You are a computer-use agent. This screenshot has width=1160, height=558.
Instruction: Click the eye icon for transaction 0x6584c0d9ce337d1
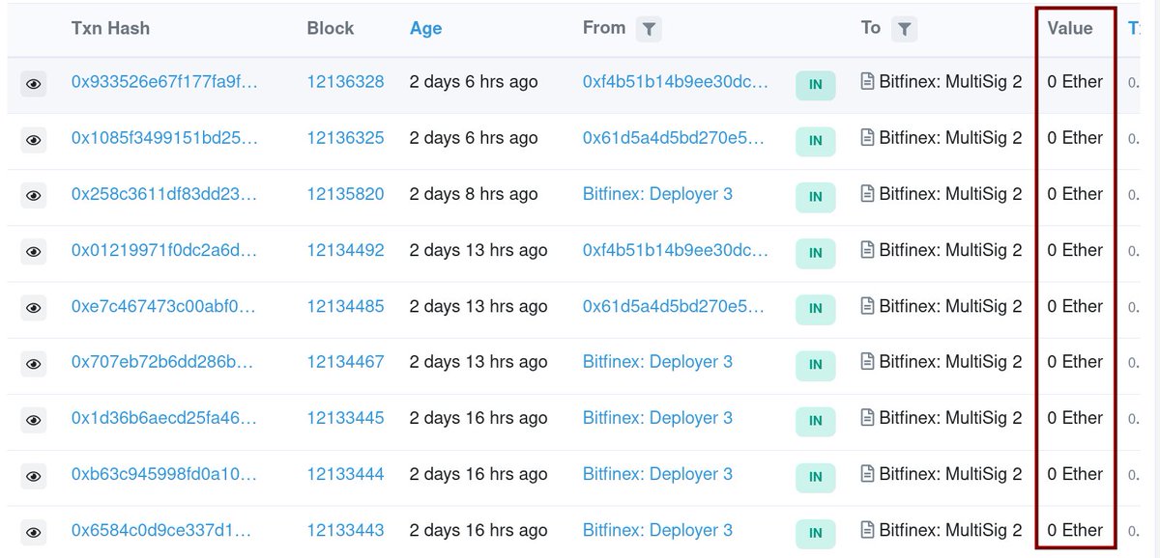pos(34,532)
